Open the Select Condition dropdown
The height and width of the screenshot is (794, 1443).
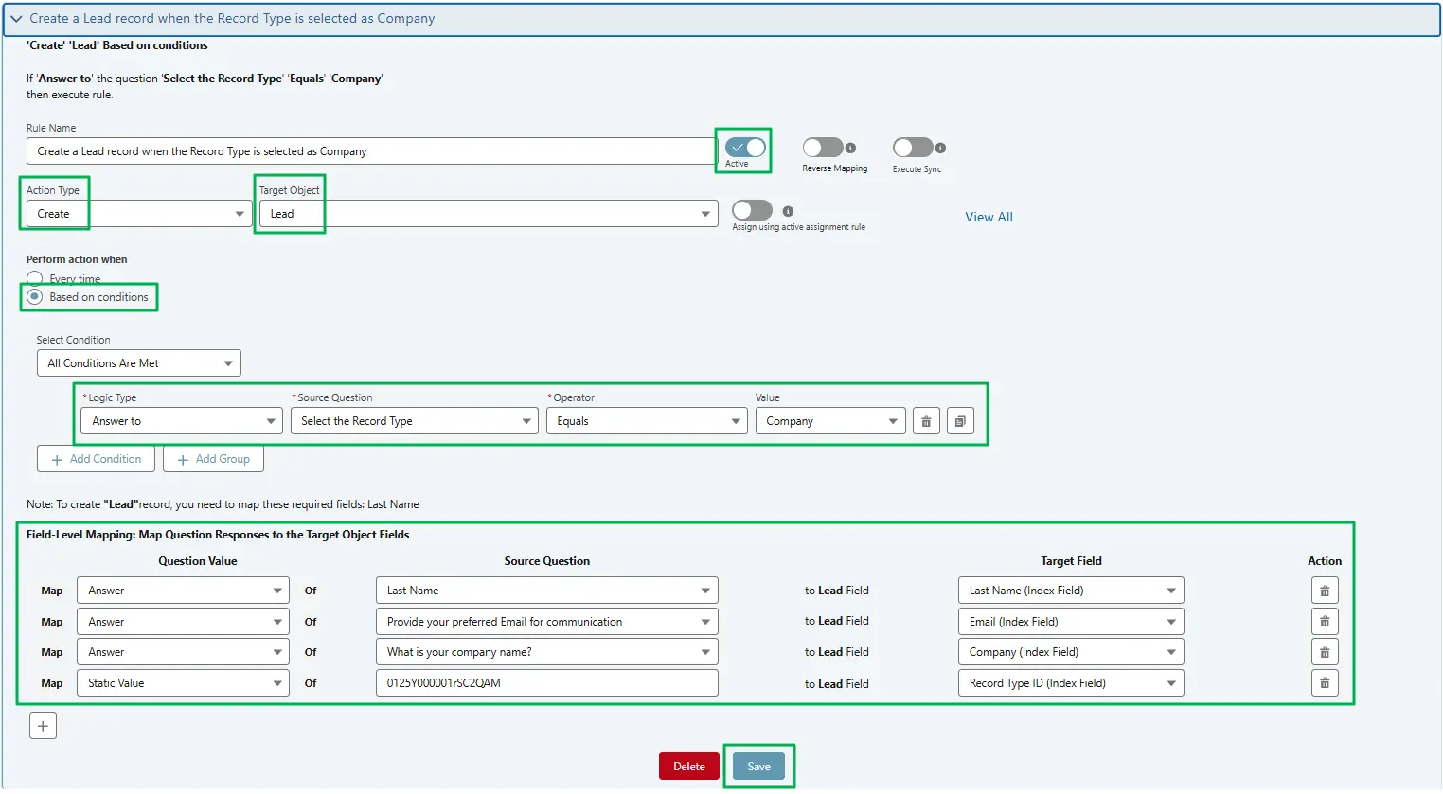click(138, 362)
